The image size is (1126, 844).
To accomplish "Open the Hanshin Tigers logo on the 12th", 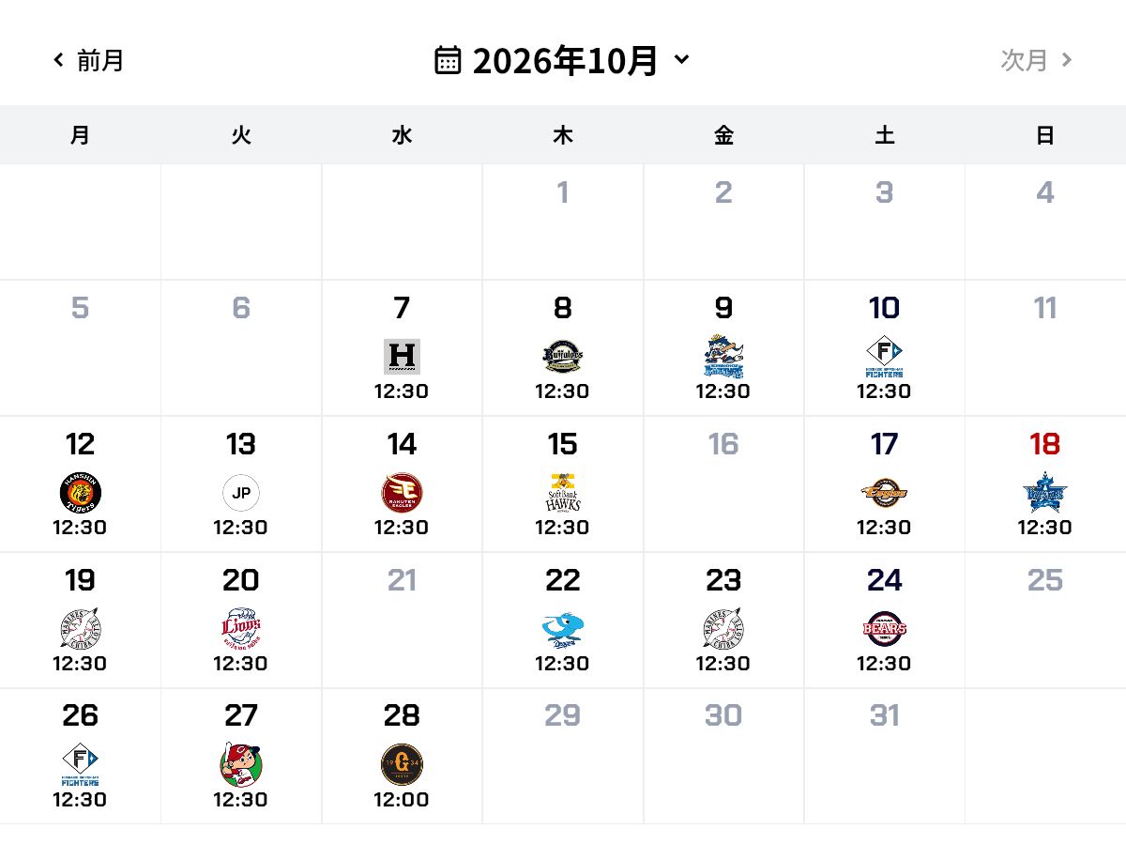I will point(80,493).
